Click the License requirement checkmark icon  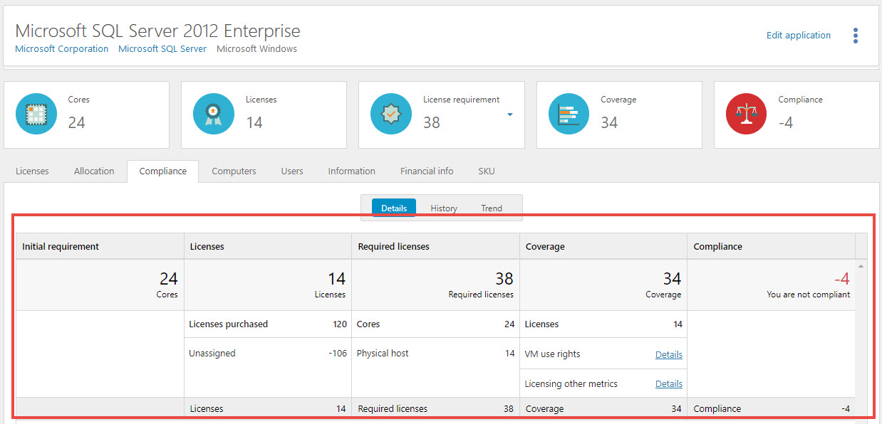pyautogui.click(x=391, y=114)
